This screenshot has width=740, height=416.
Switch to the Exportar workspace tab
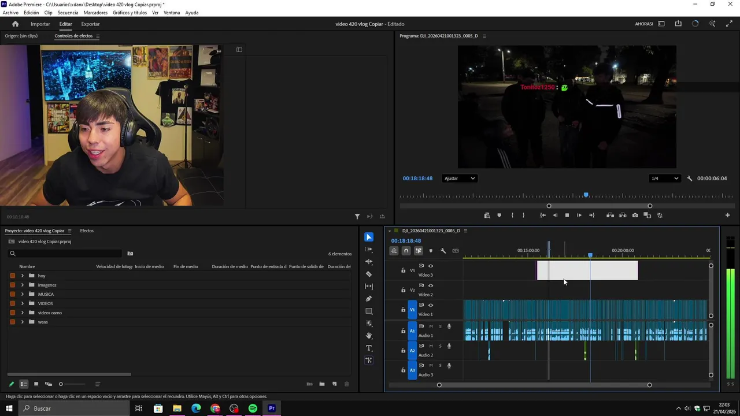pyautogui.click(x=90, y=24)
